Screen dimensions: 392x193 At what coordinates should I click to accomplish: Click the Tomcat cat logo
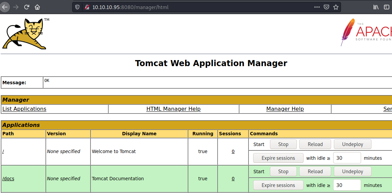pyautogui.click(x=26, y=34)
